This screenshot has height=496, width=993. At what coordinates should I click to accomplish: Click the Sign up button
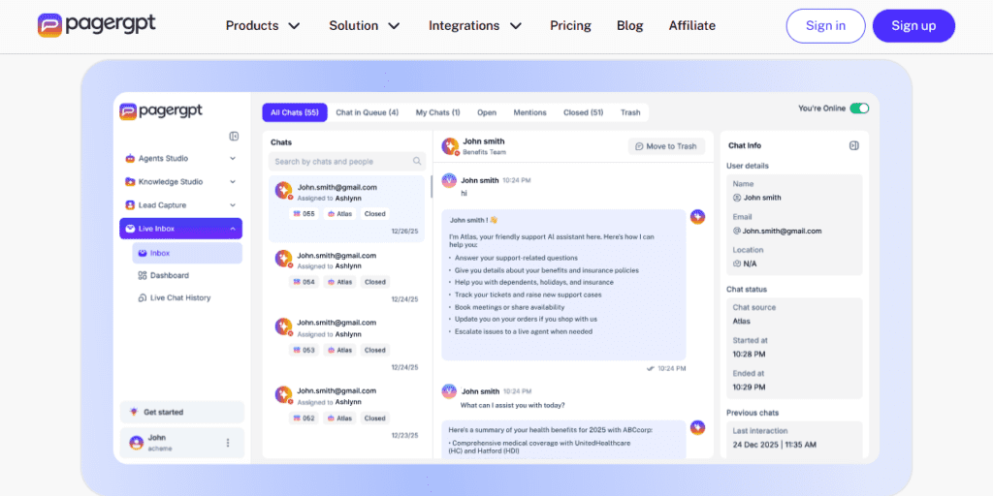point(913,26)
